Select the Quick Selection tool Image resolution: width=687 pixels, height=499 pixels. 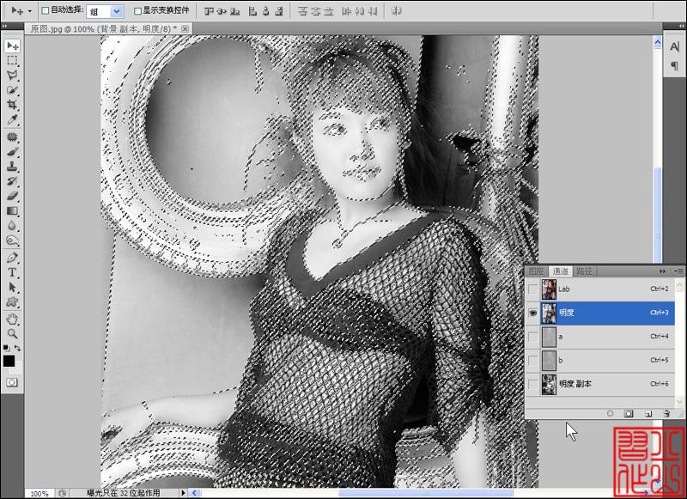click(12, 90)
